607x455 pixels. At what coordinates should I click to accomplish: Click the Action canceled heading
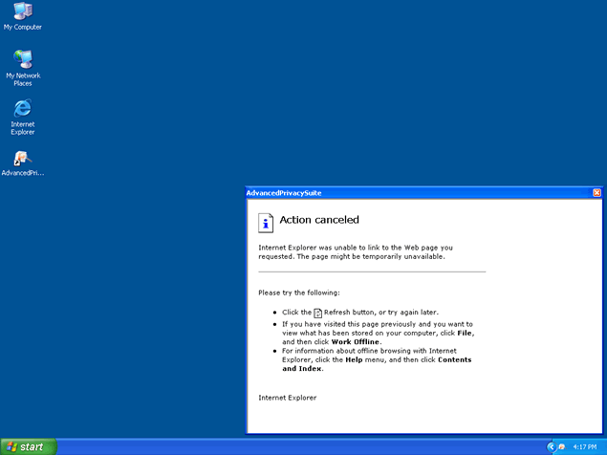(x=319, y=220)
